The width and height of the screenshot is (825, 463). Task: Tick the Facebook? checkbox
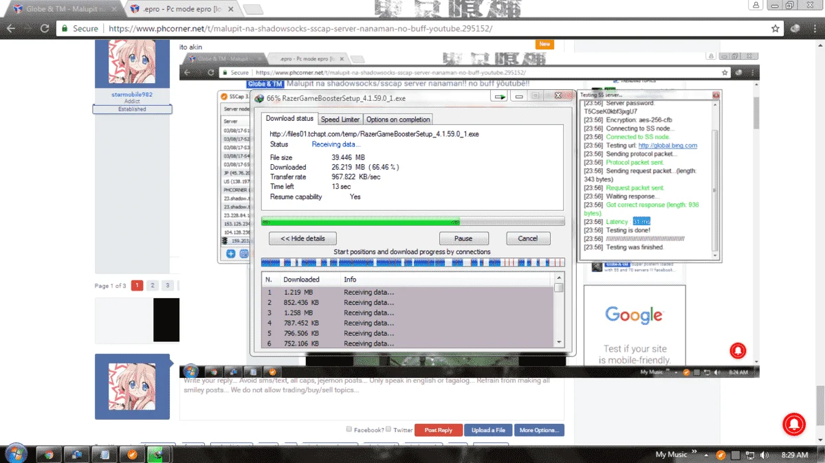tap(349, 429)
